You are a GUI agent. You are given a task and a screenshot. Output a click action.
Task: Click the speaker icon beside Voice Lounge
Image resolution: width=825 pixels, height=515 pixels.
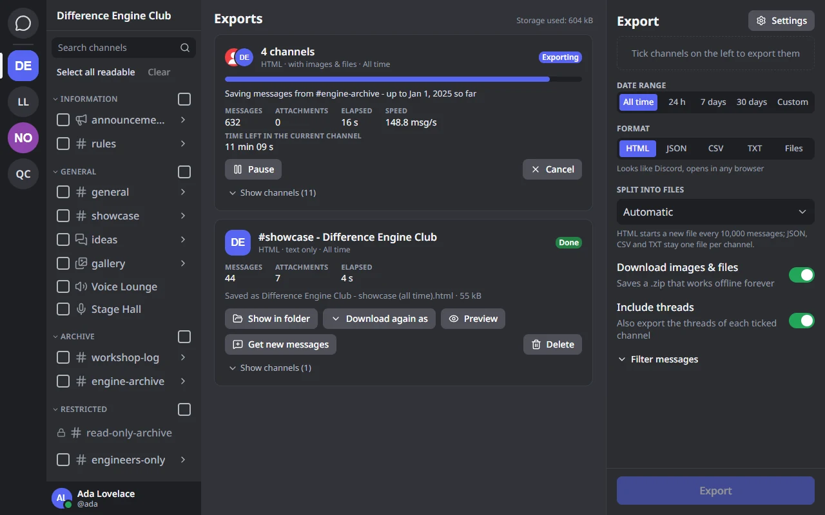click(x=81, y=286)
